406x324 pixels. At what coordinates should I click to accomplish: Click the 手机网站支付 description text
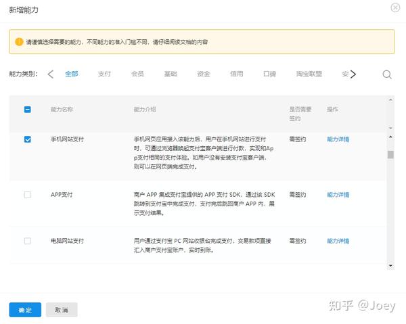[x=204, y=153]
